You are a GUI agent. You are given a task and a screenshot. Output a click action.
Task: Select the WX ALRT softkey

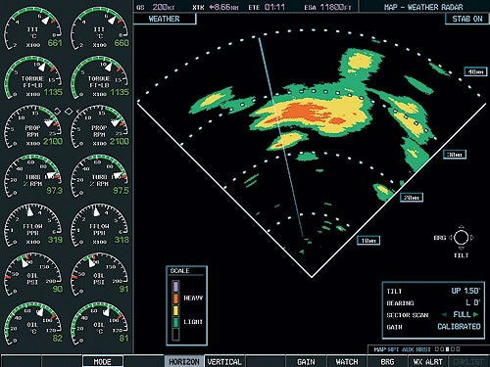point(428,361)
